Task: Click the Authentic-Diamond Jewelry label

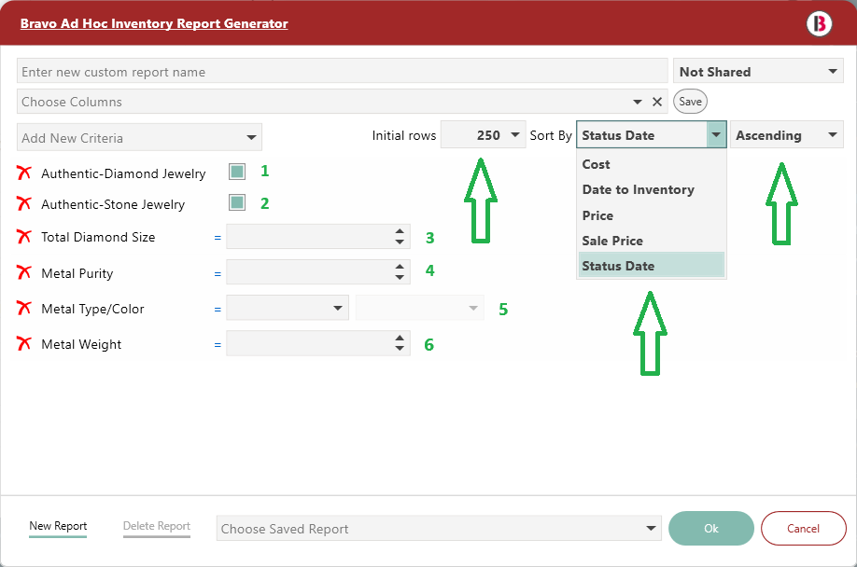Action: 123,173
